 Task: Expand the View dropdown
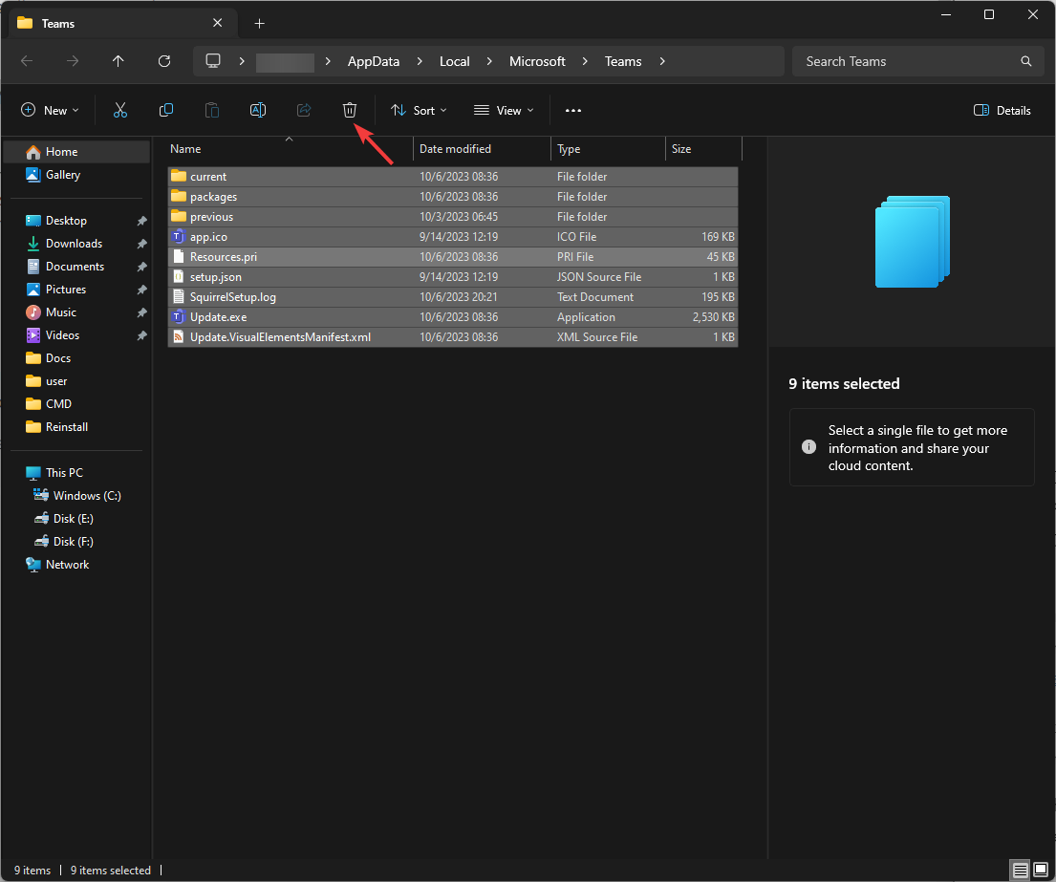coord(504,110)
